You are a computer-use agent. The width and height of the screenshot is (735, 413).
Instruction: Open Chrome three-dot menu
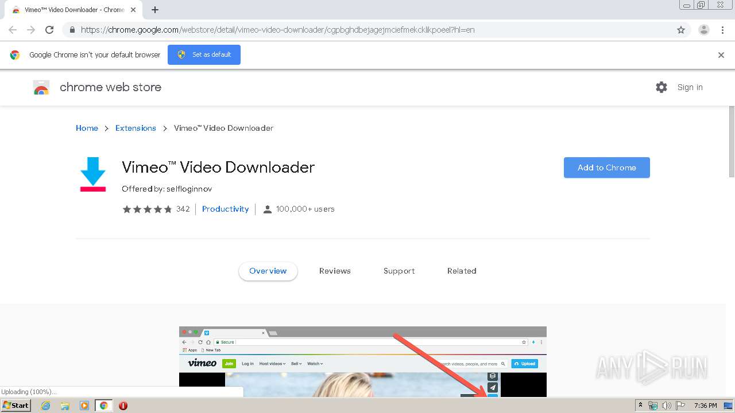tap(722, 30)
